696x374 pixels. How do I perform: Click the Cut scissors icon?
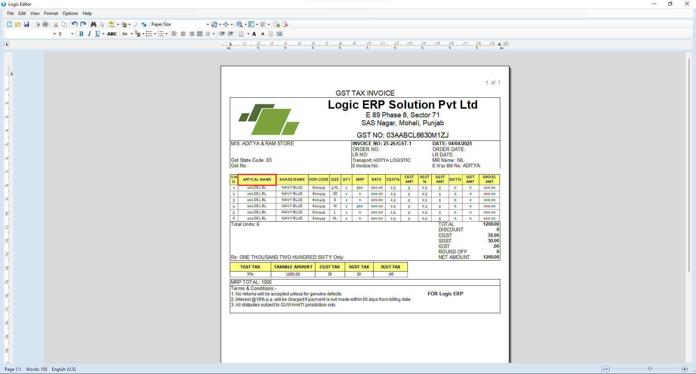pos(56,24)
